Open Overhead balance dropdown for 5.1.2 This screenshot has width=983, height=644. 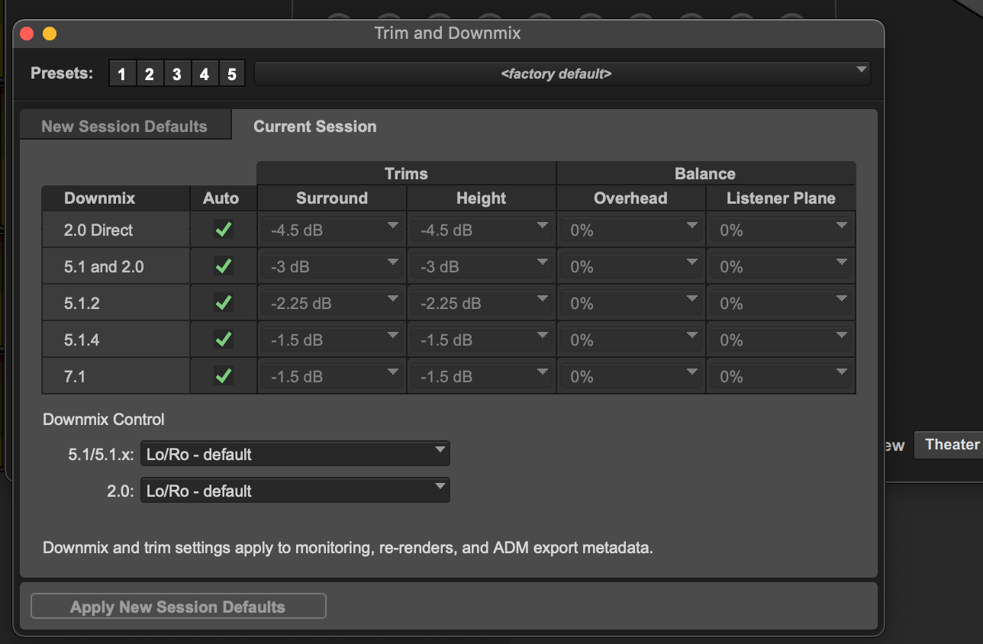(631, 303)
